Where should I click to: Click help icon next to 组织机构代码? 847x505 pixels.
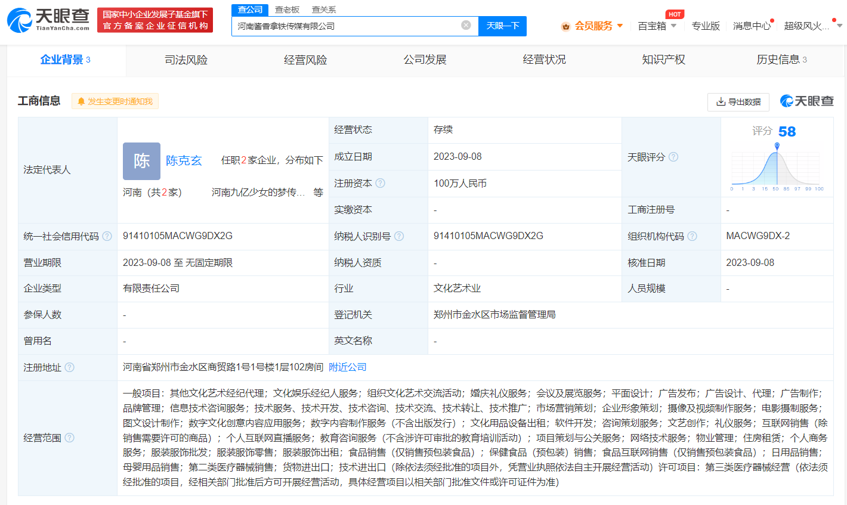pos(692,236)
